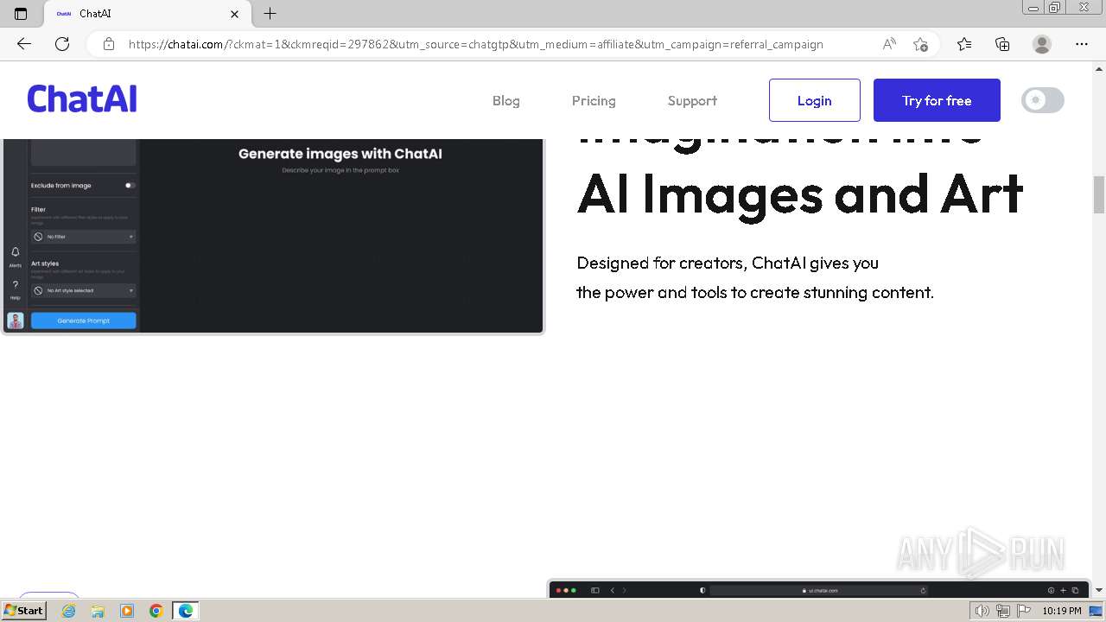Click the network tray icon

(1003, 611)
